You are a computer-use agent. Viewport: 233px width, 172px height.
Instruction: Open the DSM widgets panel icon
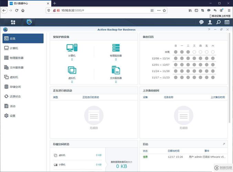227,22
